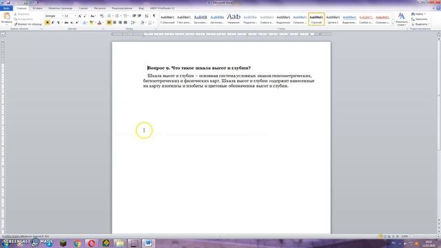This screenshot has height=248, width=441.
Task: Open Изменить стили (Change Styles) menu
Action: 401,19
